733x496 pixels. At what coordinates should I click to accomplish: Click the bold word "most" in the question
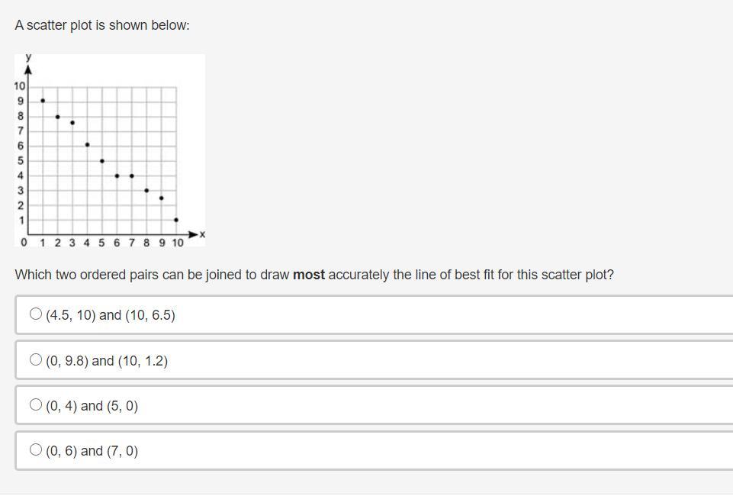click(x=309, y=275)
